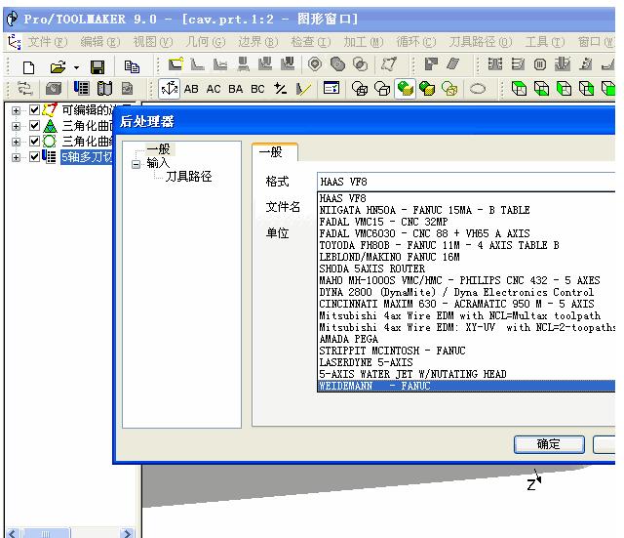Open the 刀具路径 menu
This screenshot has height=538, width=624.
pyautogui.click(x=481, y=42)
